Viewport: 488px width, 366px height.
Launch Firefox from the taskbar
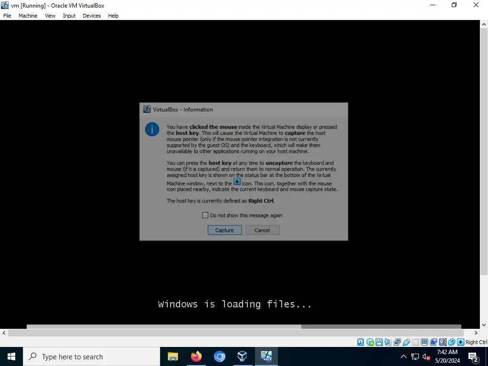196,356
